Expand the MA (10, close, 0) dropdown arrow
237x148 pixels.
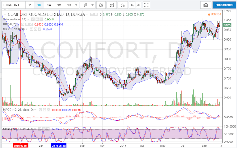pyautogui.click(x=27, y=29)
